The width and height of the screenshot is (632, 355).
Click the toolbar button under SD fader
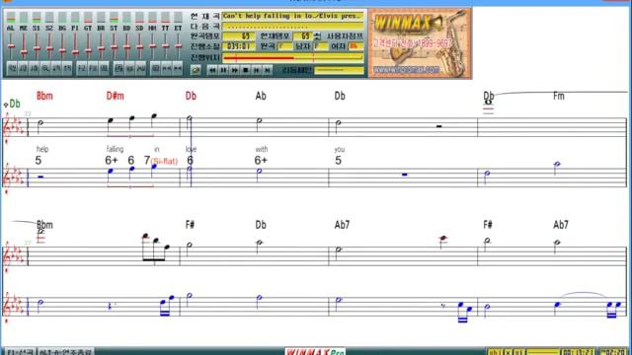[x=140, y=69]
